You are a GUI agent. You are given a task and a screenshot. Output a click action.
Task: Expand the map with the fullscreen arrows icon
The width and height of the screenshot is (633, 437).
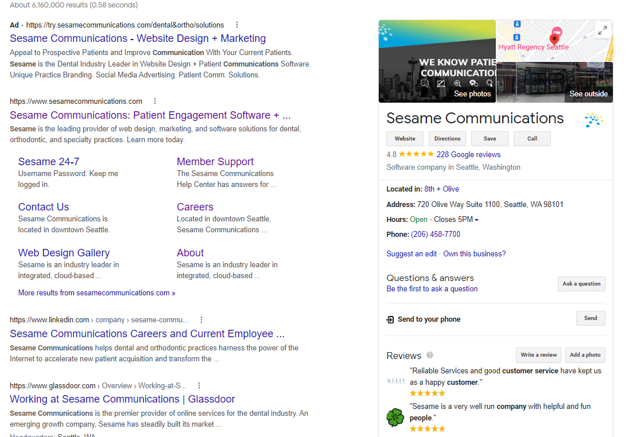pyautogui.click(x=602, y=31)
